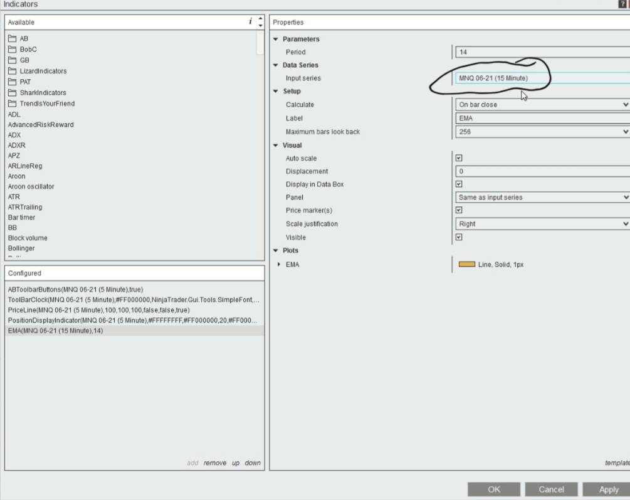Screen dimensions: 630x500
Task: Toggle the Visible checkbox
Action: tap(459, 237)
